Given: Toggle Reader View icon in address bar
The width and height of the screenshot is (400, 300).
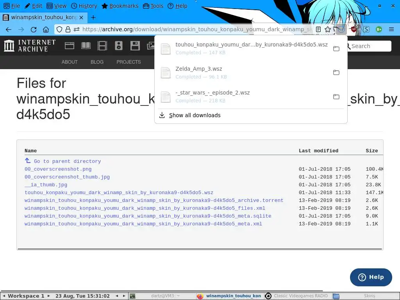Looking at the screenshot, I should point(318,29).
